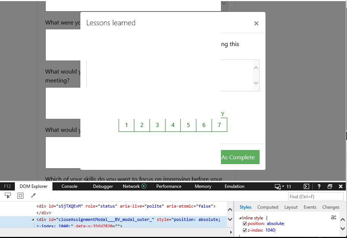The width and height of the screenshot is (347, 238).
Task: Unpin DevTools into a separate window
Action: [329, 186]
